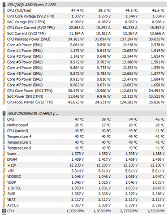The image size is (168, 215).
Task: Click the thermometer icon beside Motherboard
Action: click(4, 125)
